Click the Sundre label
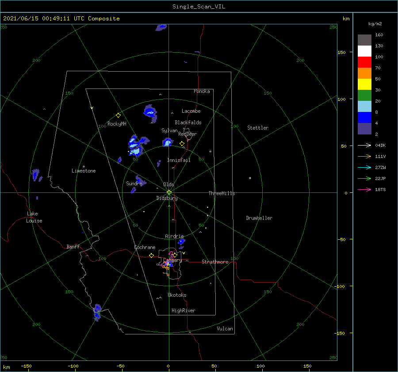Viewport: 398px width, 372px height. [x=134, y=183]
